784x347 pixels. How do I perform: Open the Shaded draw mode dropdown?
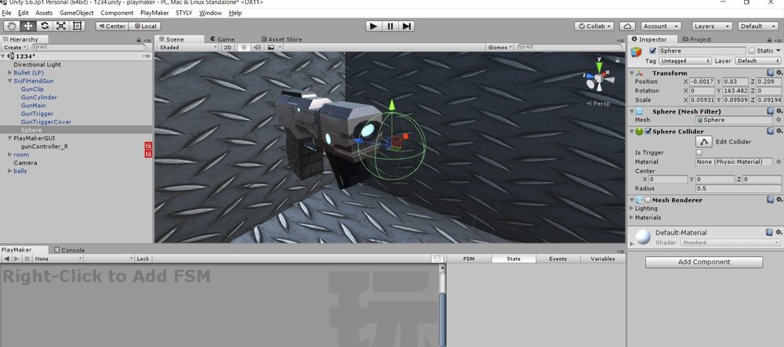188,48
